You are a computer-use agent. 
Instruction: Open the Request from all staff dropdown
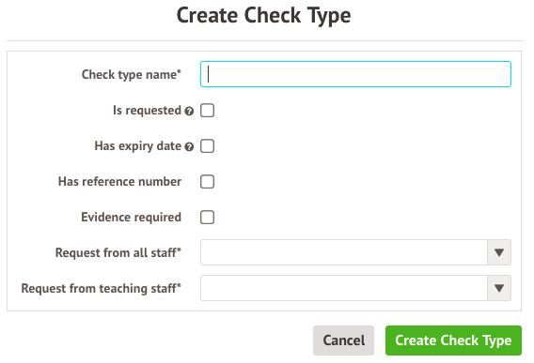355,252
